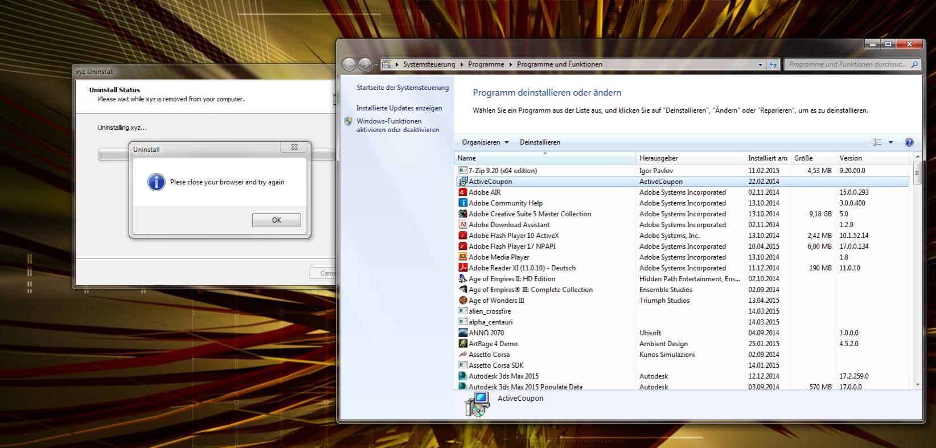936x448 pixels.
Task: Select the 7-Zip 9.20 (x64 edition) entry
Action: click(x=683, y=170)
